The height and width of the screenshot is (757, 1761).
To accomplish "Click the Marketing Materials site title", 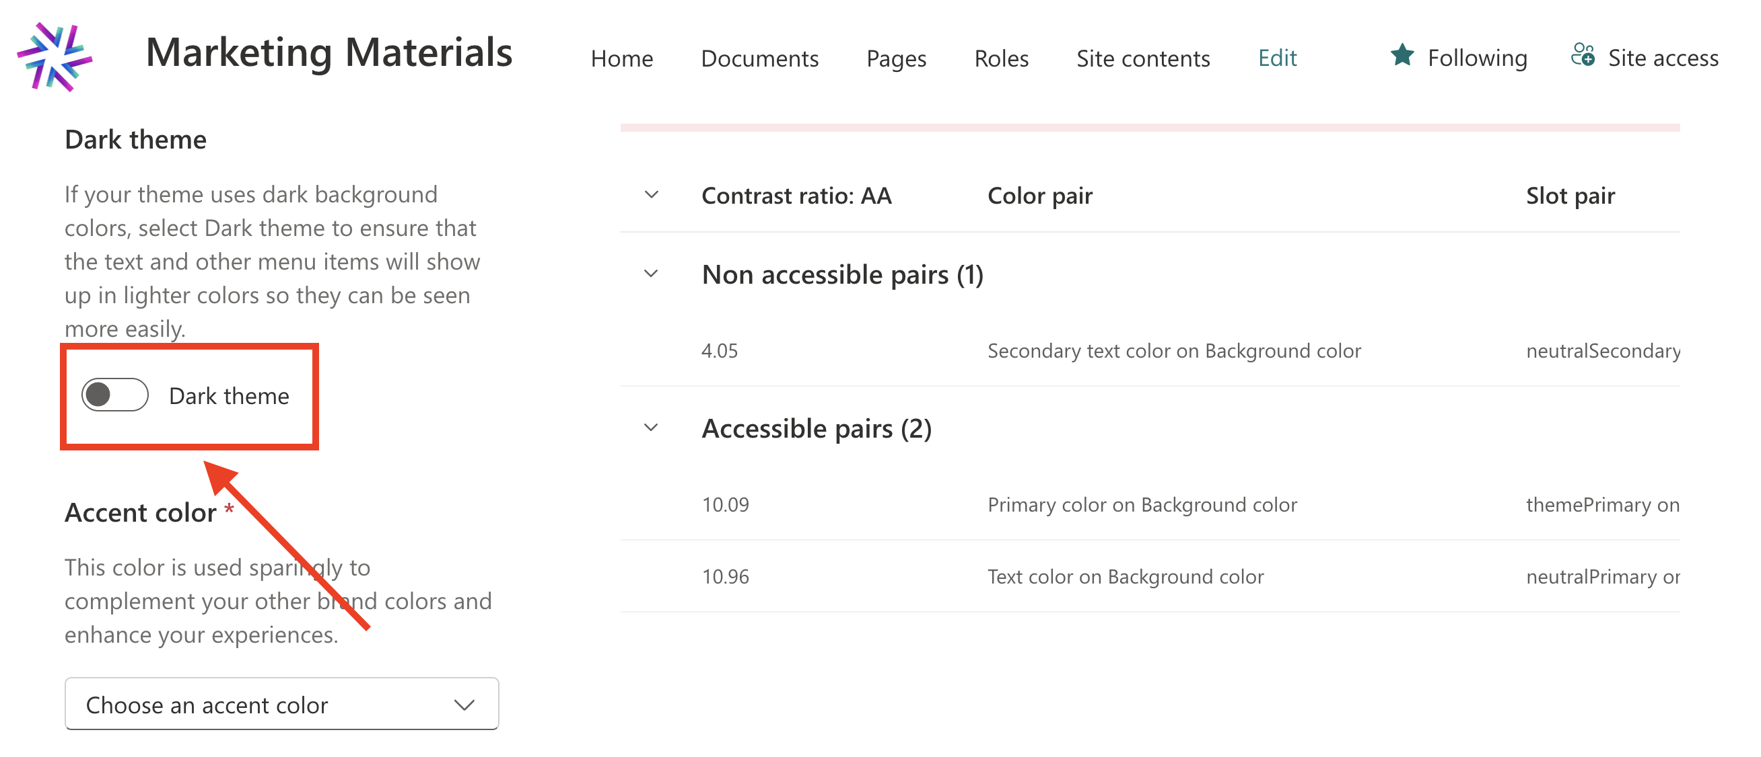I will 329,53.
